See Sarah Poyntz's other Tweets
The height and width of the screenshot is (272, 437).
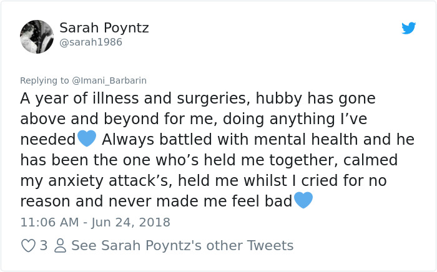click(182, 246)
